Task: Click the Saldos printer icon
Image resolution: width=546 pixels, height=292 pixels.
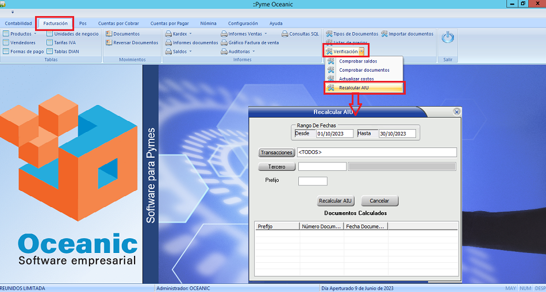Action: 168,52
